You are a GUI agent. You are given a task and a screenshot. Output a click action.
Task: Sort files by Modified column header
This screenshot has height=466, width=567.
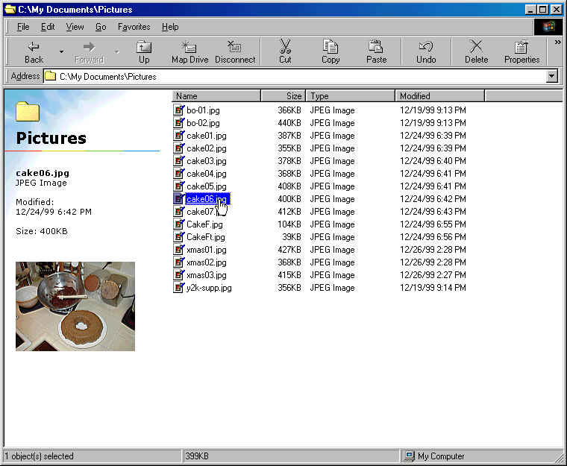click(x=439, y=95)
